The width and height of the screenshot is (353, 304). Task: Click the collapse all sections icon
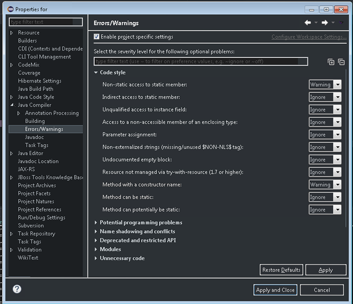tap(341, 62)
